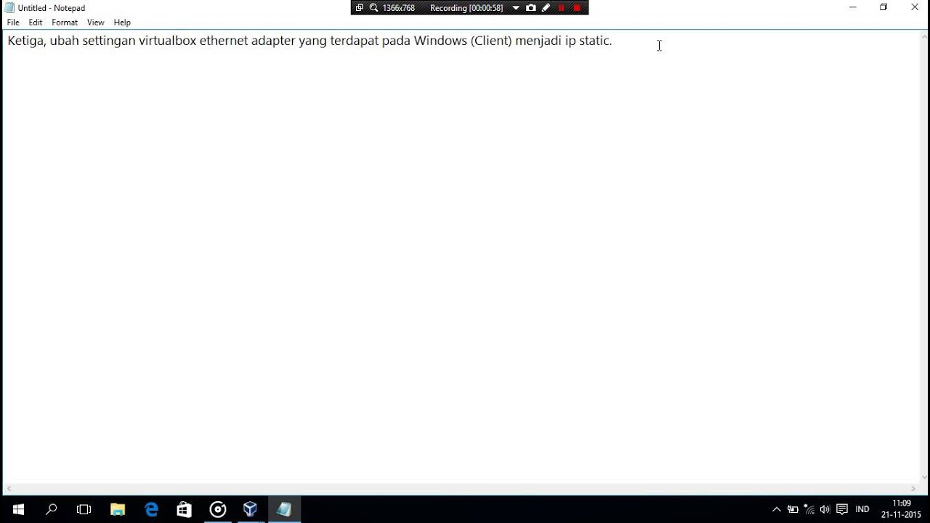Open the View menu
Screen dimensions: 930x523
[96, 23]
